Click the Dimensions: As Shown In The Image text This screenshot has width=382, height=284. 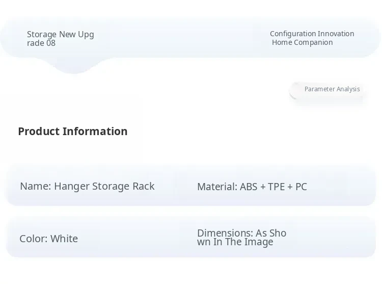click(241, 238)
